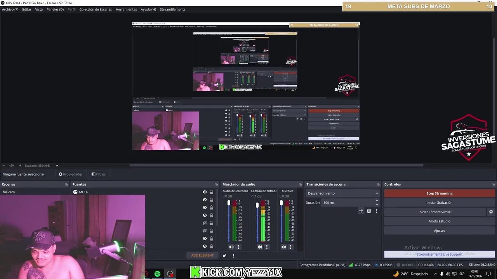Image resolution: width=497 pixels, height=279 pixels.
Task: Undock the Controles panel
Action: pos(494,184)
